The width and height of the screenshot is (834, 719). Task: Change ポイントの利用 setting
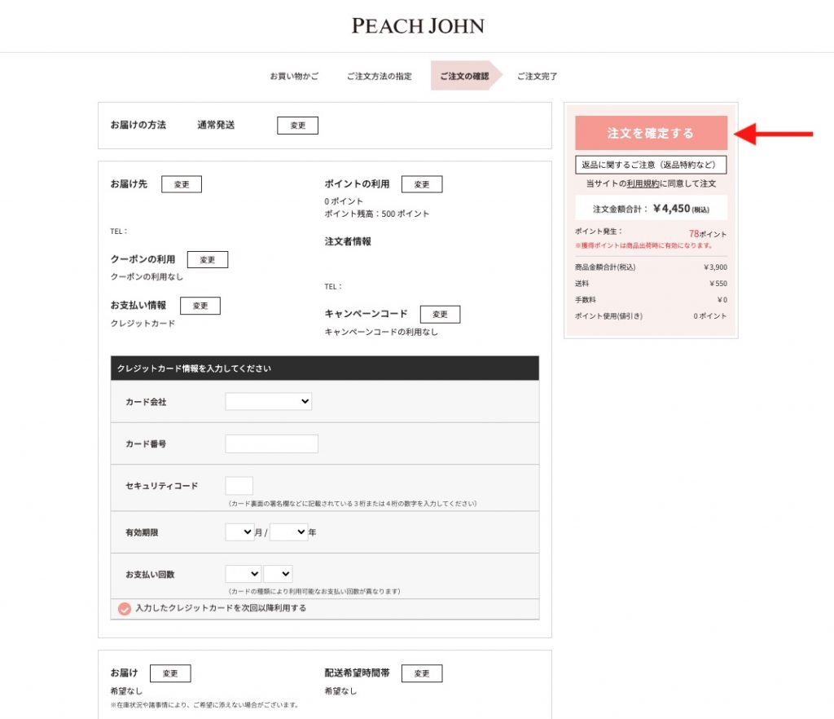click(421, 184)
